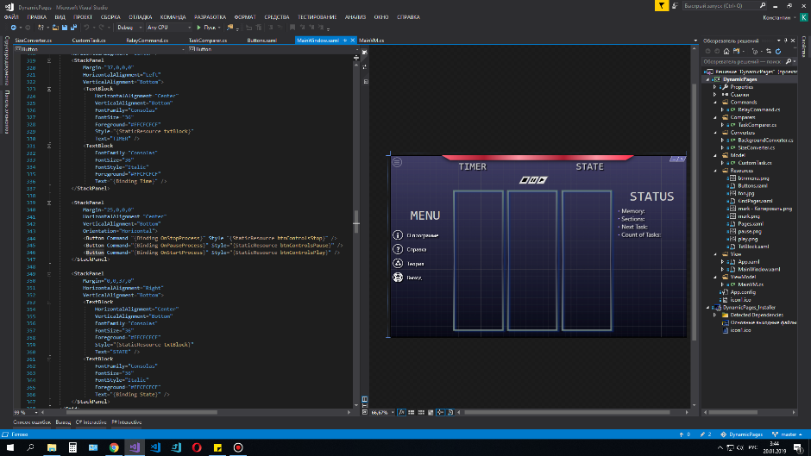
Task: Open the Any CPU platform dropdown
Action: (169, 28)
